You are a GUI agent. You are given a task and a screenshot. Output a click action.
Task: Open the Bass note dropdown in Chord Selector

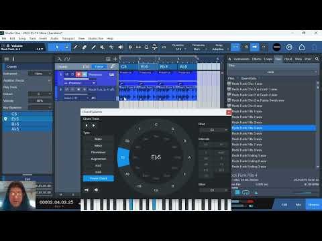click(x=213, y=190)
